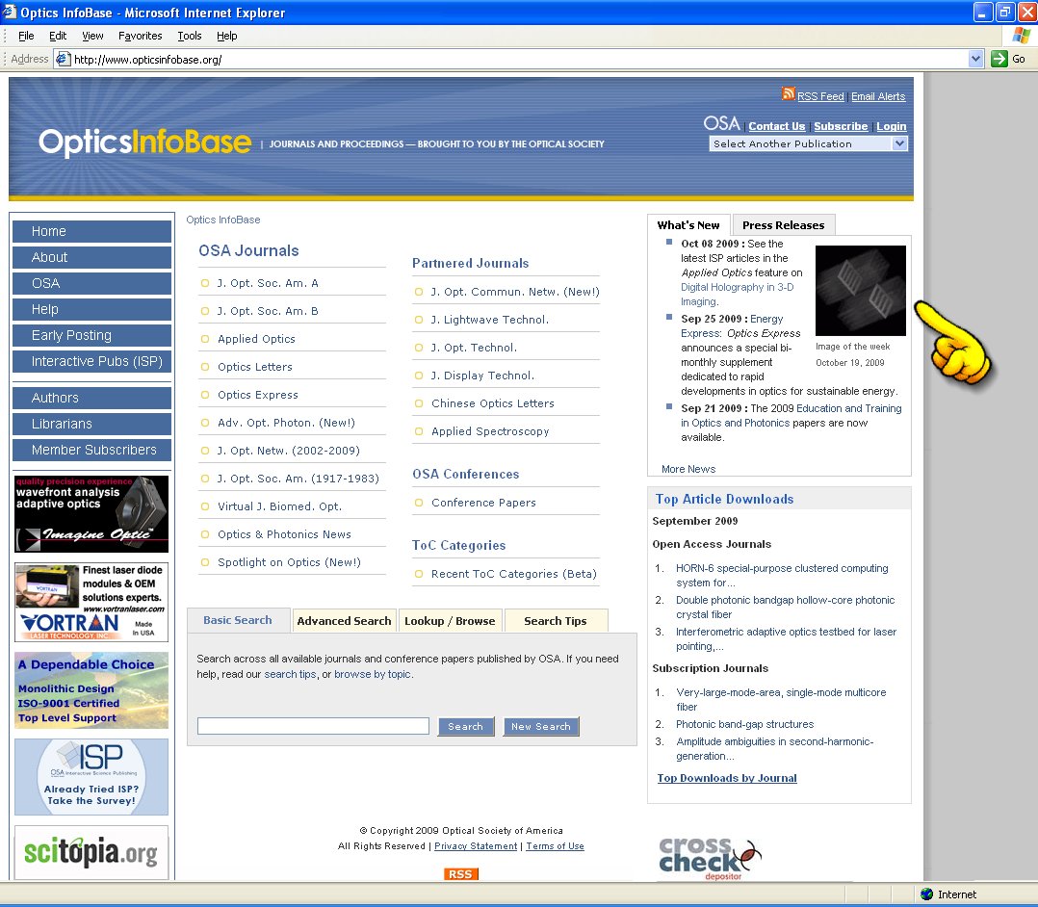
Task: Open the File menu
Action: coord(26,36)
